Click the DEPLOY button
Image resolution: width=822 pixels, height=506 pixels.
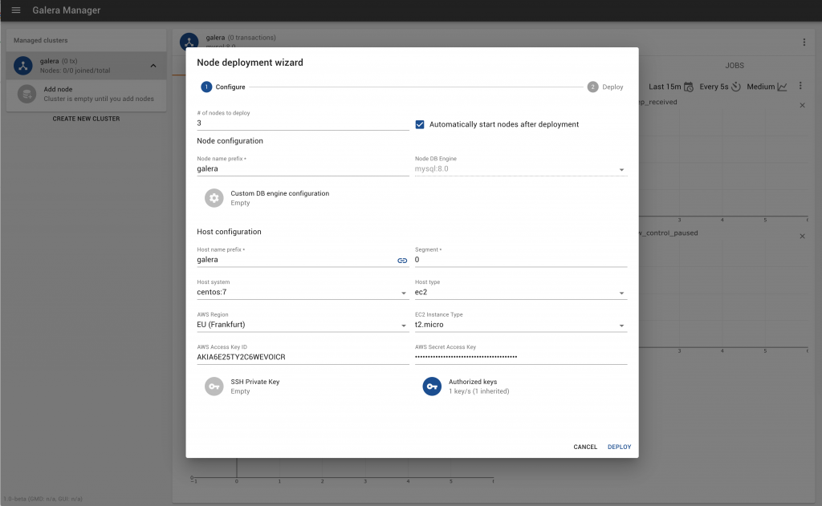click(x=619, y=447)
